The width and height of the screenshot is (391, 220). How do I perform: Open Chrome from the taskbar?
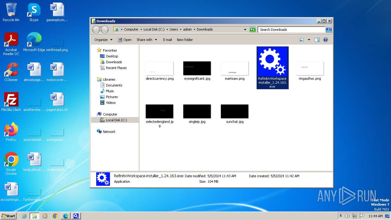coord(55,216)
